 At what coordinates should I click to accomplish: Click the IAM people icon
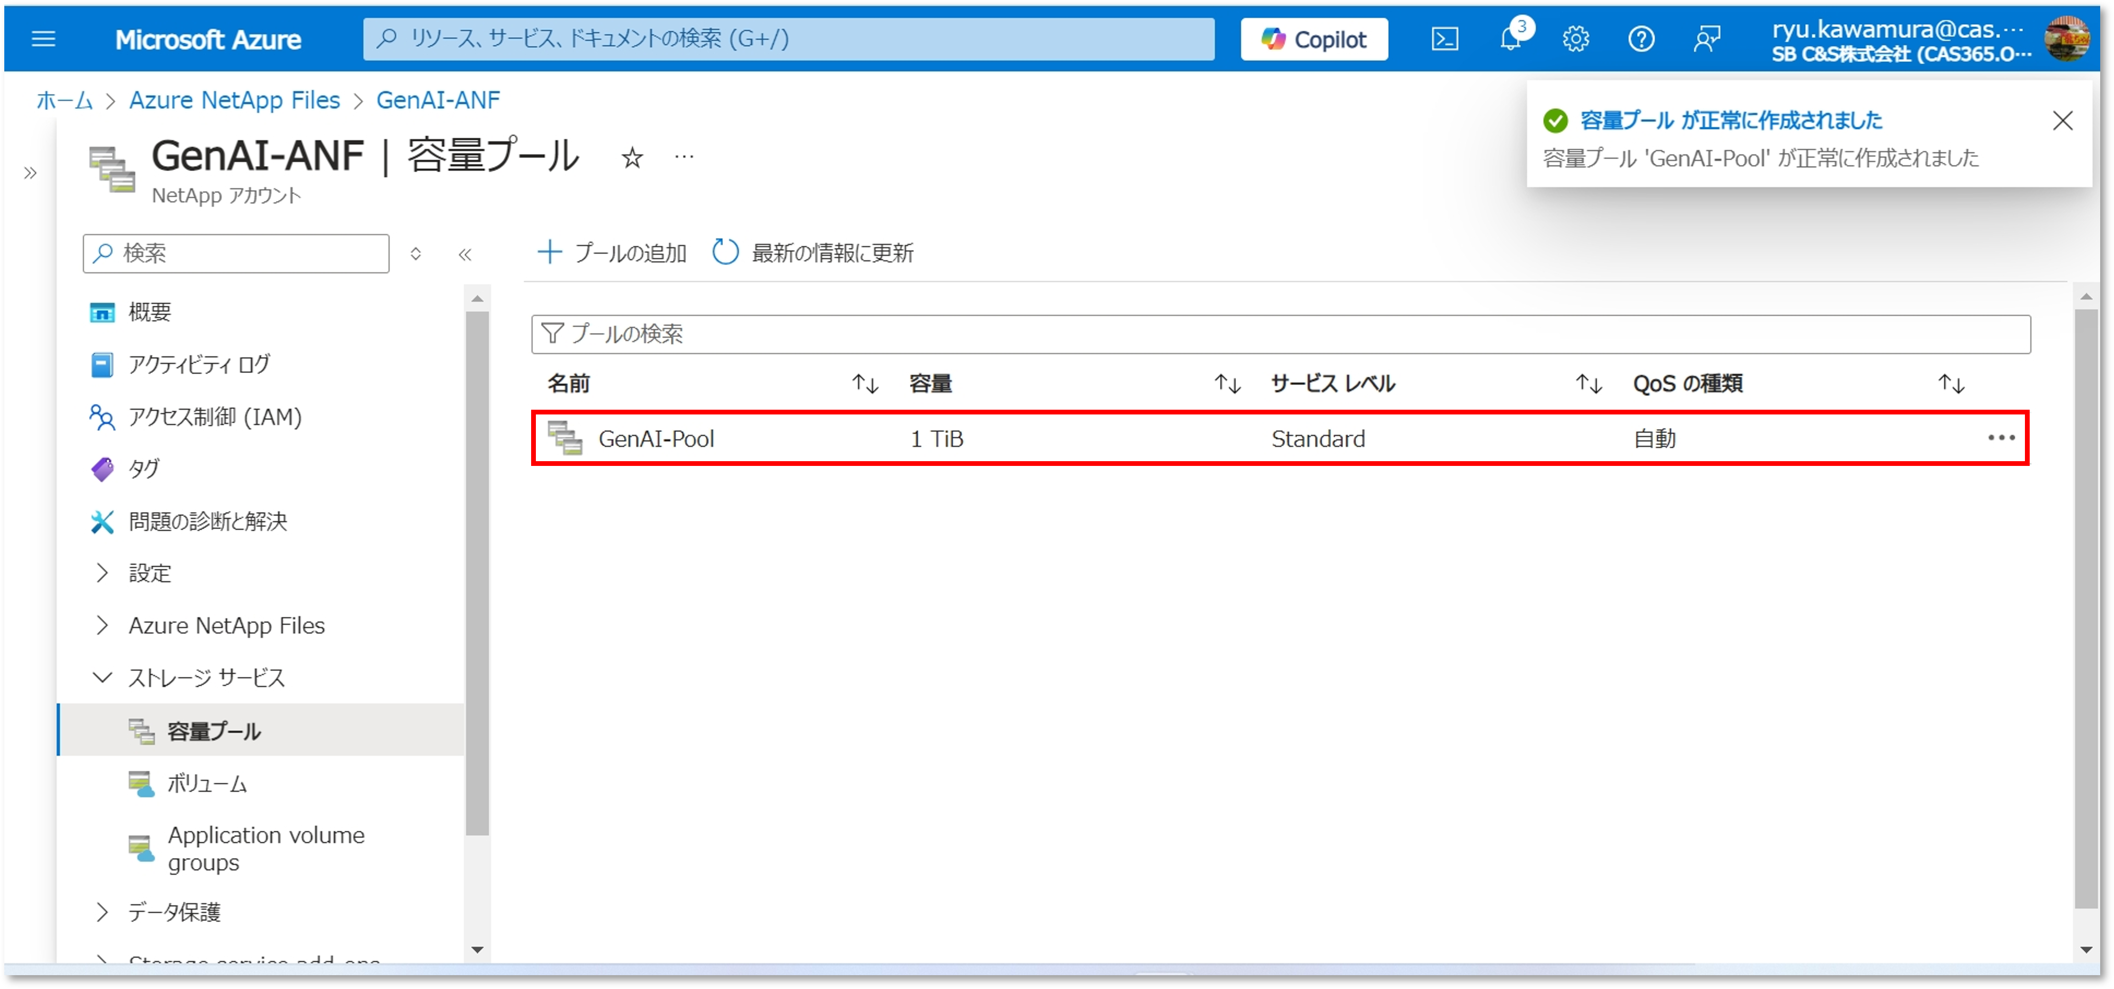click(x=102, y=417)
